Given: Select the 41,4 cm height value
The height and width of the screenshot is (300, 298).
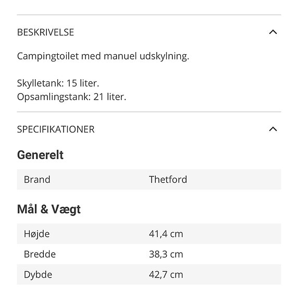Looking at the screenshot, I should [x=166, y=234].
